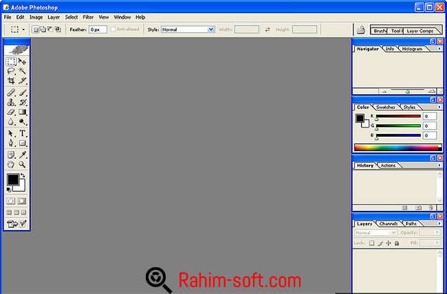The width and height of the screenshot is (447, 294).
Task: Pick the Healing Brush tool
Action: tap(11, 93)
